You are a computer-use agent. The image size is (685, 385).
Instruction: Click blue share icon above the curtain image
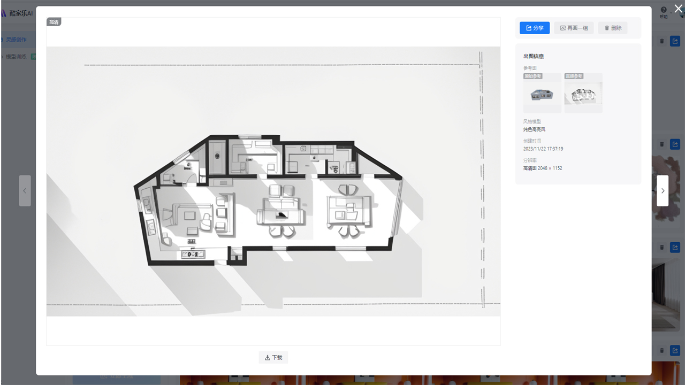(x=675, y=248)
